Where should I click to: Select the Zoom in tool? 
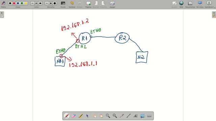coord(108,116)
